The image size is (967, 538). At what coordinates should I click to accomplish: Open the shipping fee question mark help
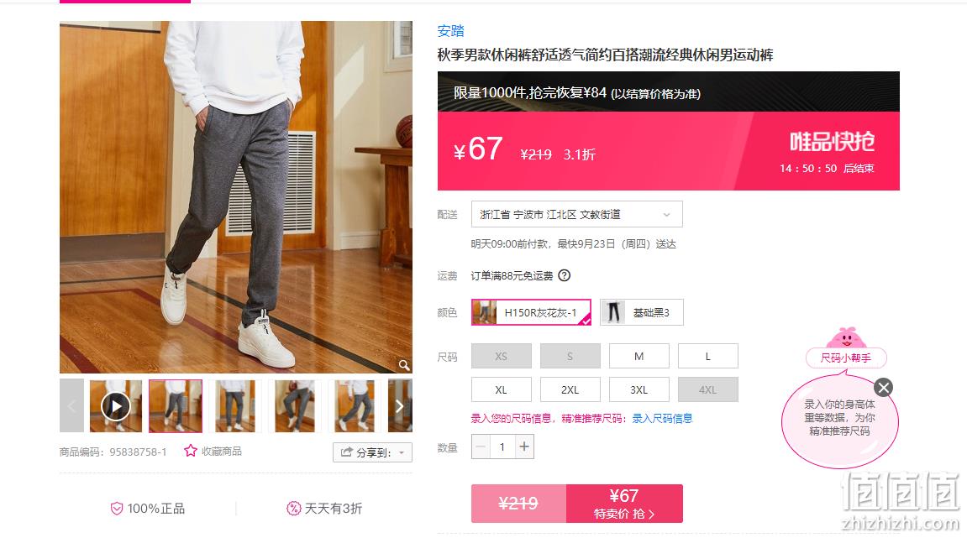[565, 275]
